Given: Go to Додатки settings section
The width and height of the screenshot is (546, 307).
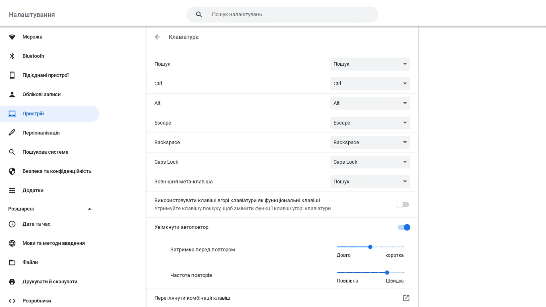Looking at the screenshot, I should (33, 190).
